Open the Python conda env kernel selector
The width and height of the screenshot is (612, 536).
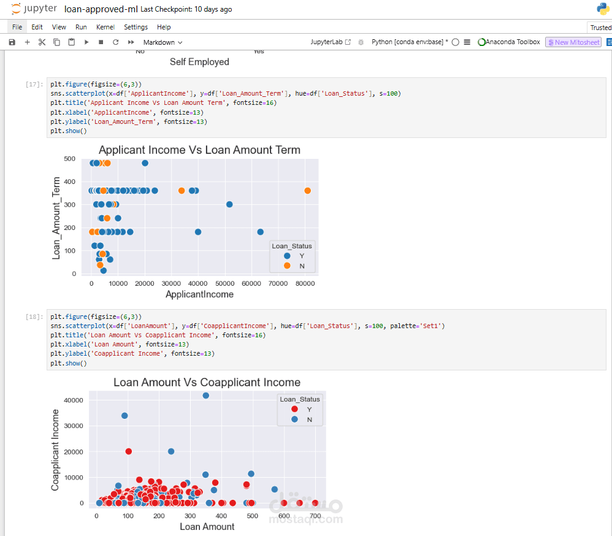coord(410,42)
